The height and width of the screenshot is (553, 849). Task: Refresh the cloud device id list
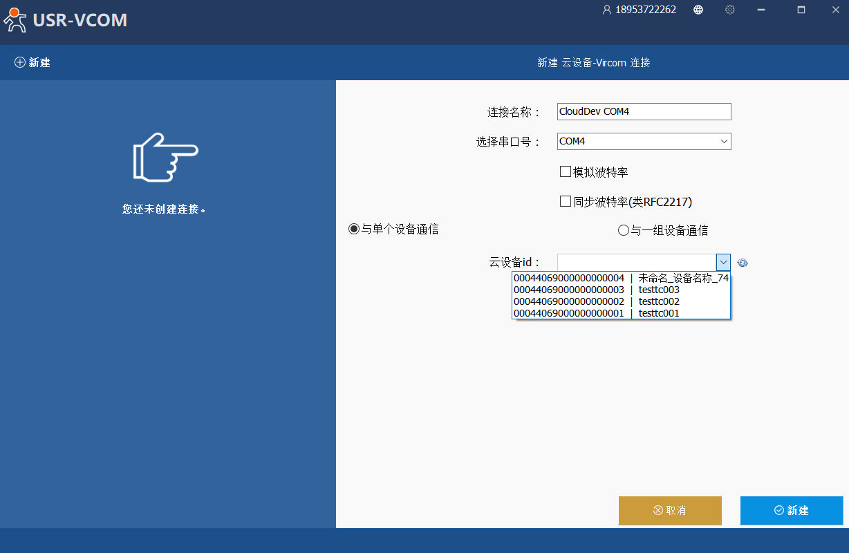(x=743, y=263)
